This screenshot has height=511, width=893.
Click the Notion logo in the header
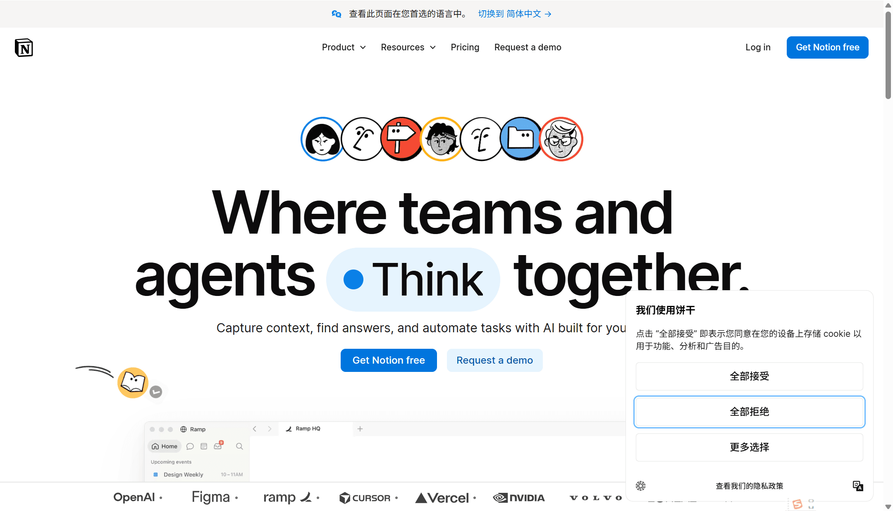pyautogui.click(x=24, y=47)
